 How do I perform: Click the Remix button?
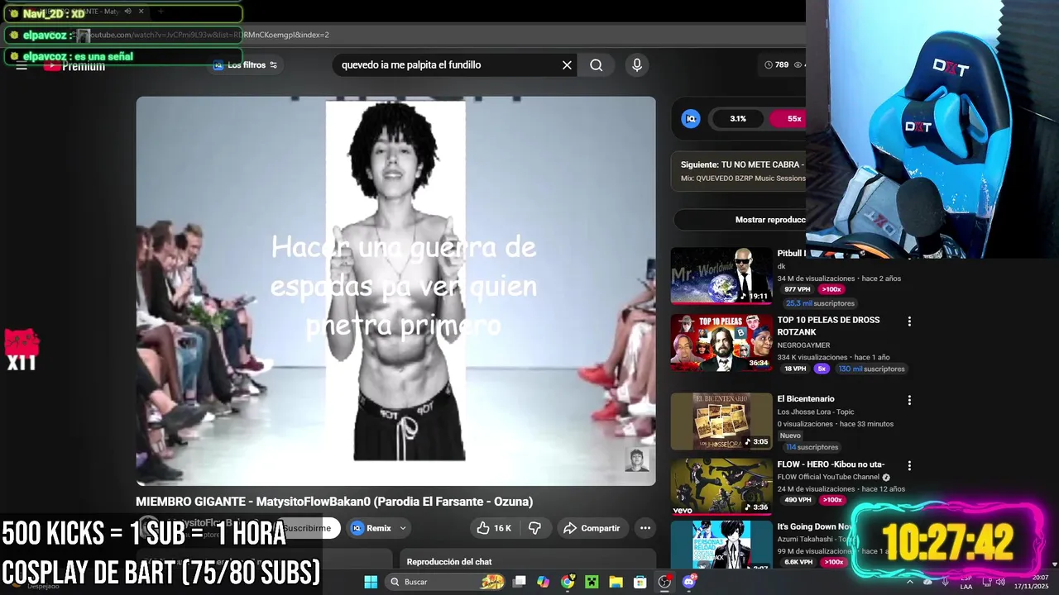(x=371, y=528)
